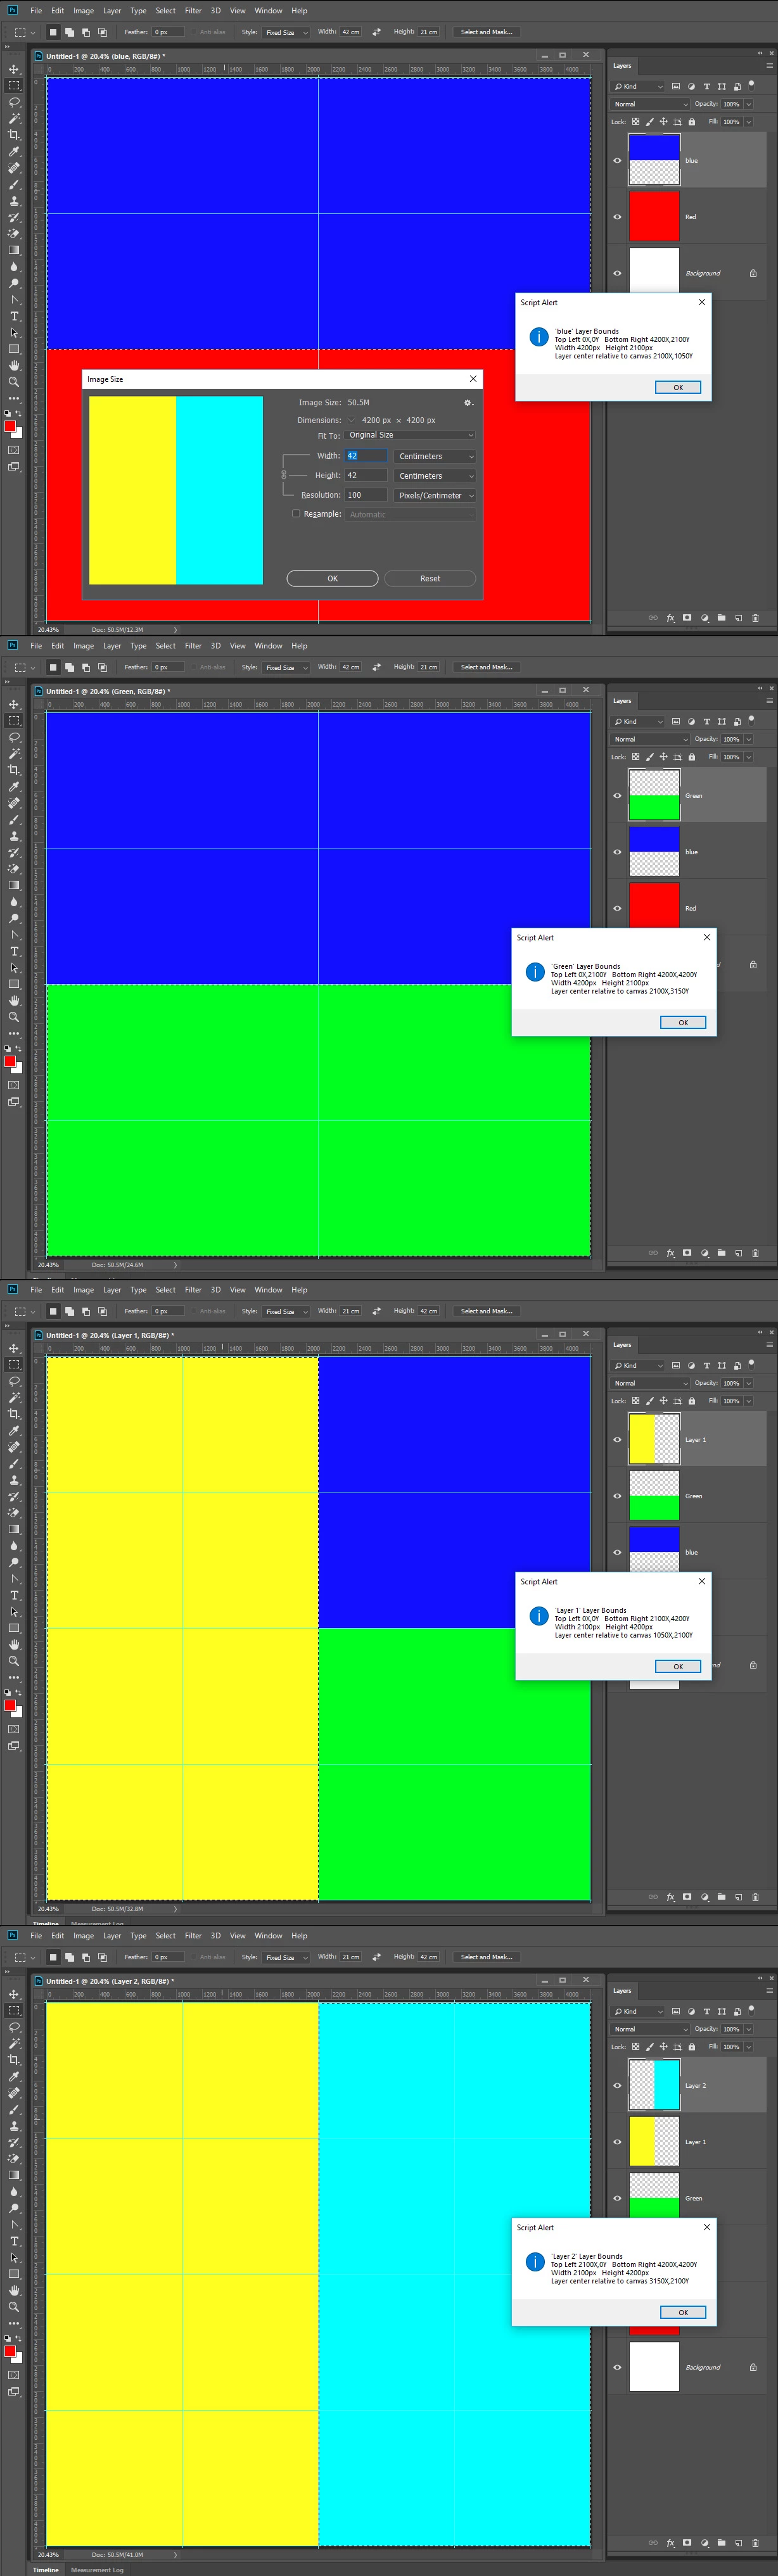Click OK in the 'Green' Layer Bounds script alert
Screen dimensions: 778x2576
683,1022
